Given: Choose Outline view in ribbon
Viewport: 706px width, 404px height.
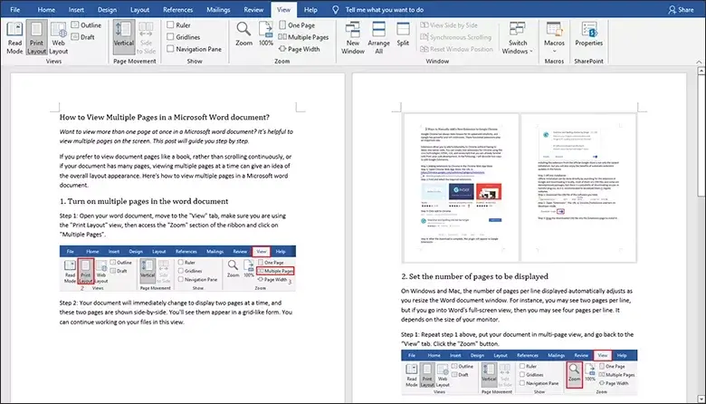Looking at the screenshot, I should [86, 25].
